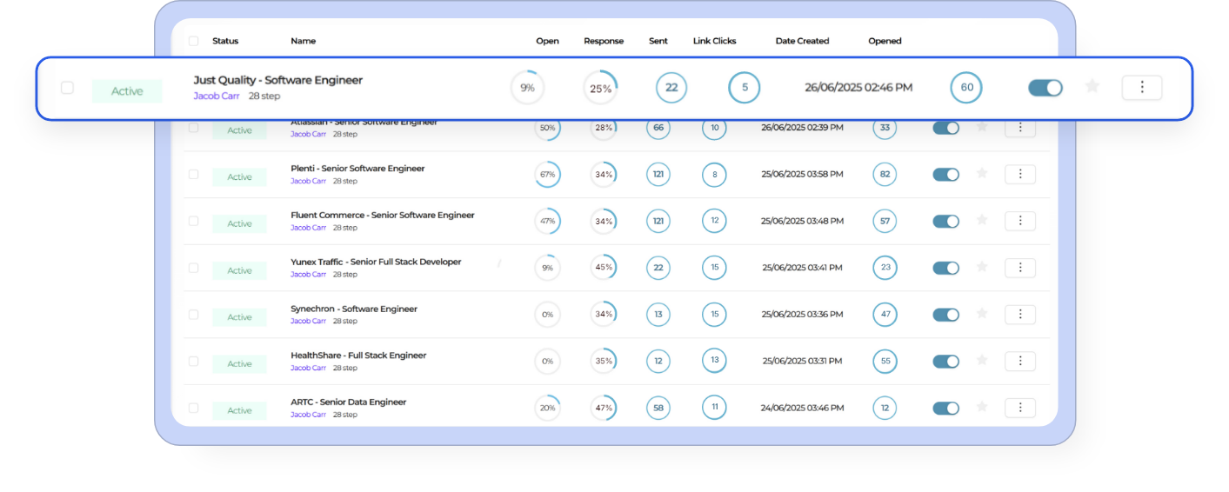
Task: Open three-dot menu for Plenti row
Action: (x=1020, y=174)
